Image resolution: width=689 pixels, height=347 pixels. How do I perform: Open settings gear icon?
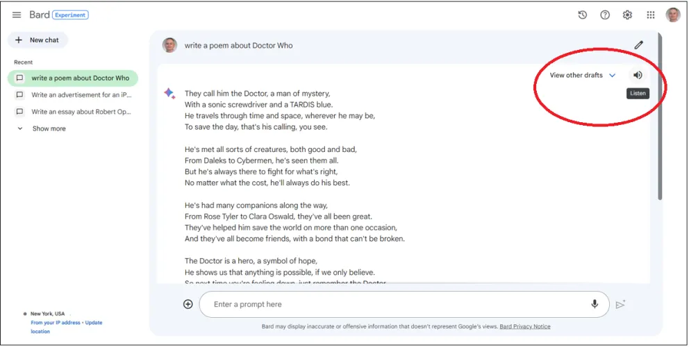[x=627, y=15]
